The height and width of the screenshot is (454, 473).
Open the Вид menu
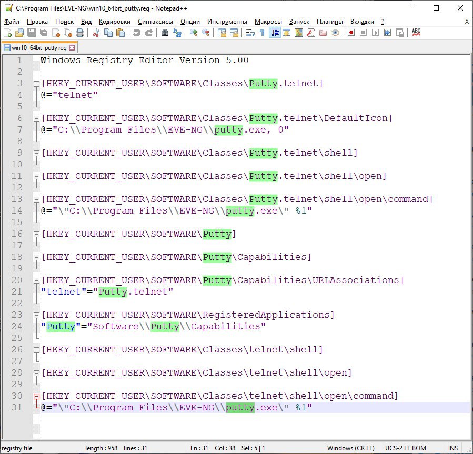tap(86, 22)
